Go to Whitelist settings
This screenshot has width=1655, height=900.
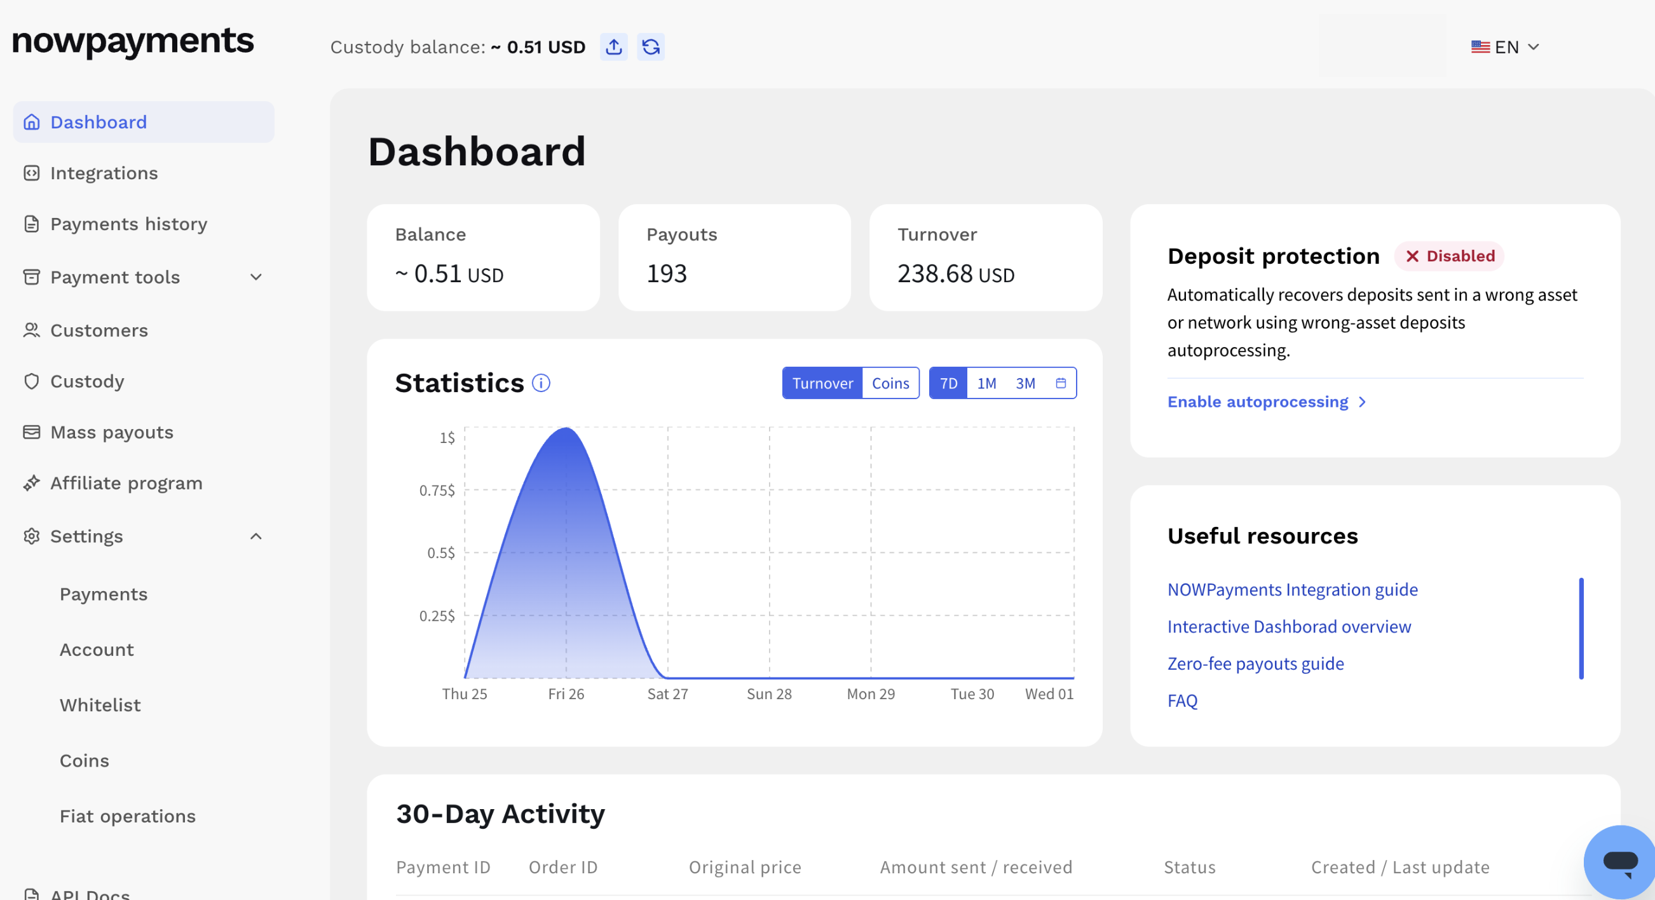pyautogui.click(x=100, y=706)
